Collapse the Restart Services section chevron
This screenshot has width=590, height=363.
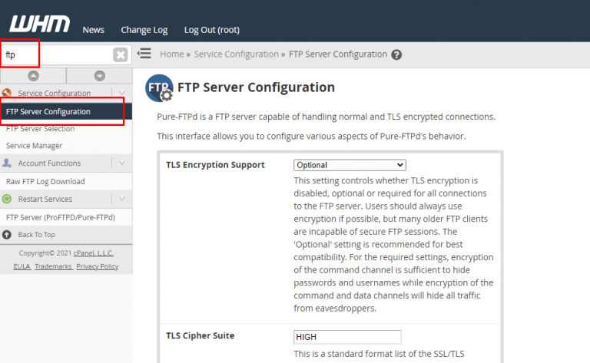point(121,199)
